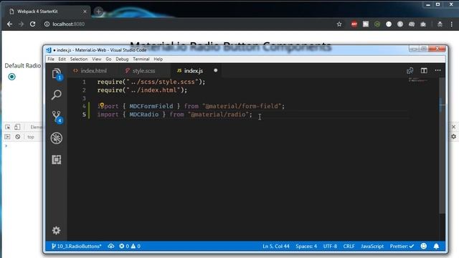Select the Default Radio button on the webpage
Image resolution: width=459 pixels, height=258 pixels.
(11, 77)
